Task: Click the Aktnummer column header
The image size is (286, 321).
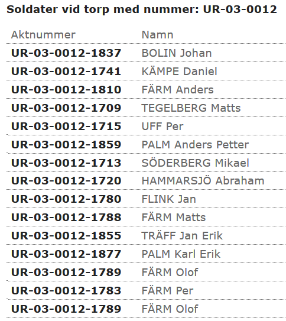Action: coord(43,35)
